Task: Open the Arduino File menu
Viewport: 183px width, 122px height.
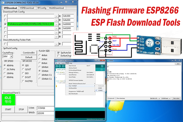Action: pos(56,63)
